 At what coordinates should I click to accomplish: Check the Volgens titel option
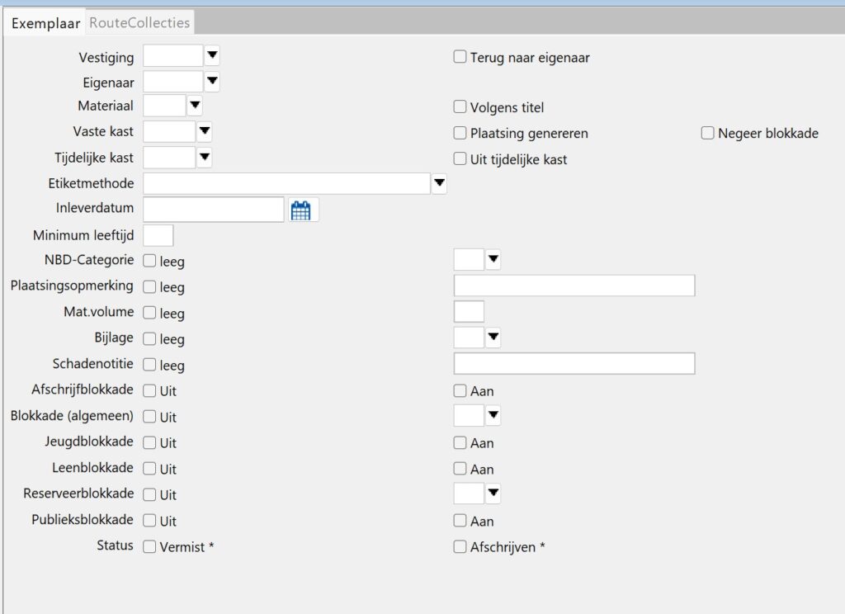click(x=460, y=107)
